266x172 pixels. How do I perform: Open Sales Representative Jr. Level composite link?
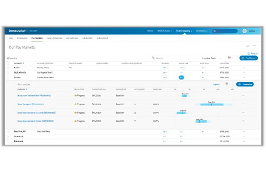pos(37,113)
